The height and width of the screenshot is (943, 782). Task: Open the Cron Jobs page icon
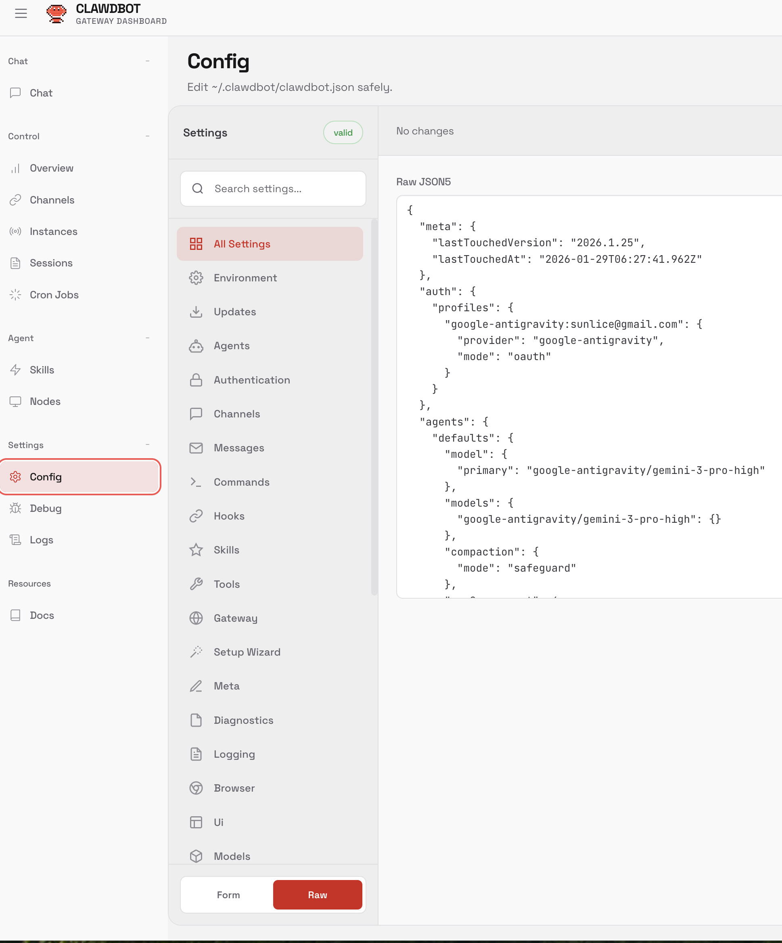pyautogui.click(x=15, y=295)
